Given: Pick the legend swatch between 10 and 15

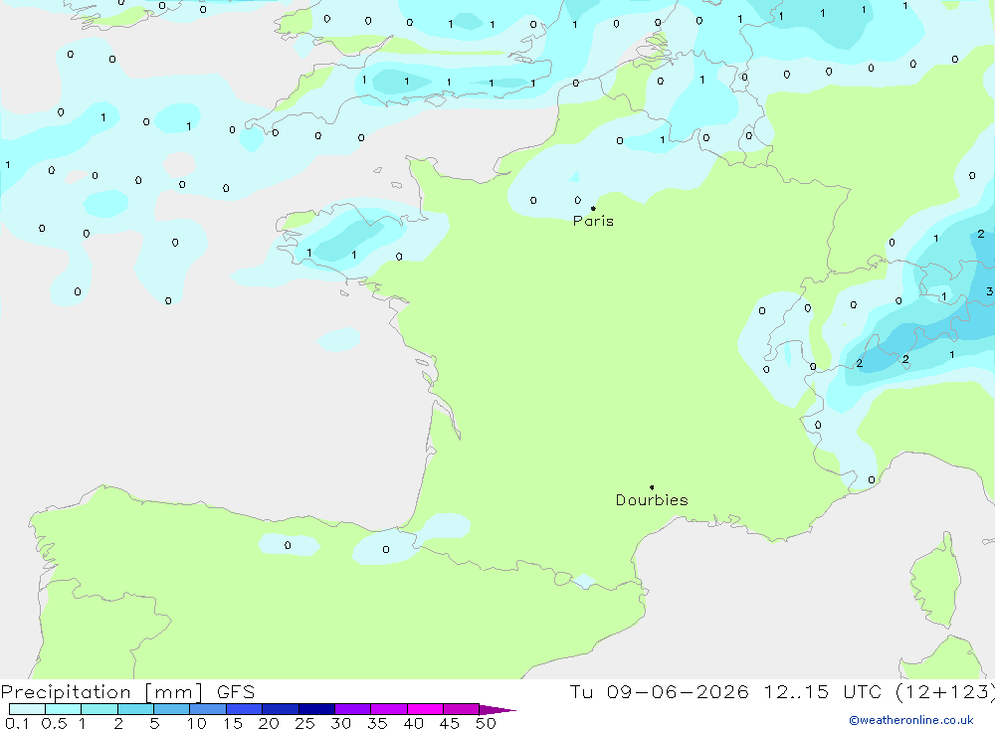Looking at the screenshot, I should click(208, 709).
